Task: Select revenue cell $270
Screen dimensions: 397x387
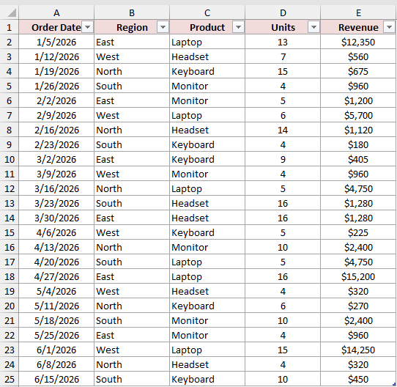Action: pos(358,306)
